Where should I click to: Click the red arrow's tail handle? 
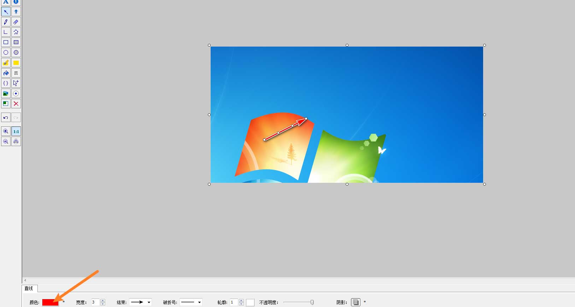264,140
